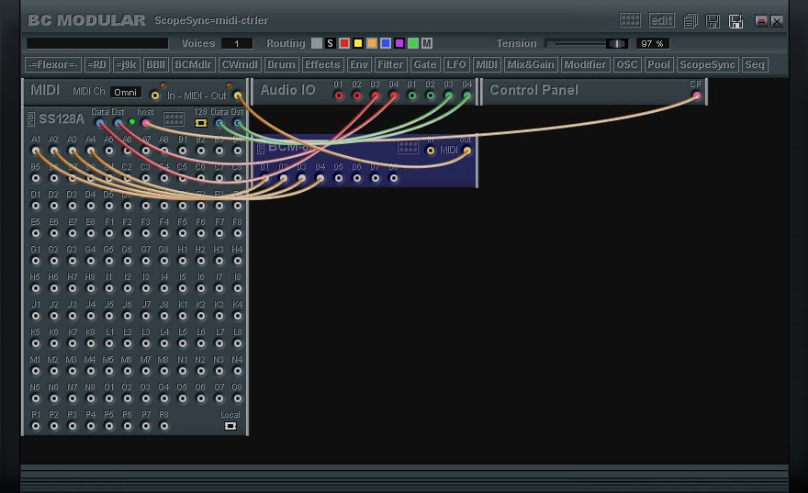Click the Voices number field
Viewport: 808px width, 493px height.
tap(237, 43)
